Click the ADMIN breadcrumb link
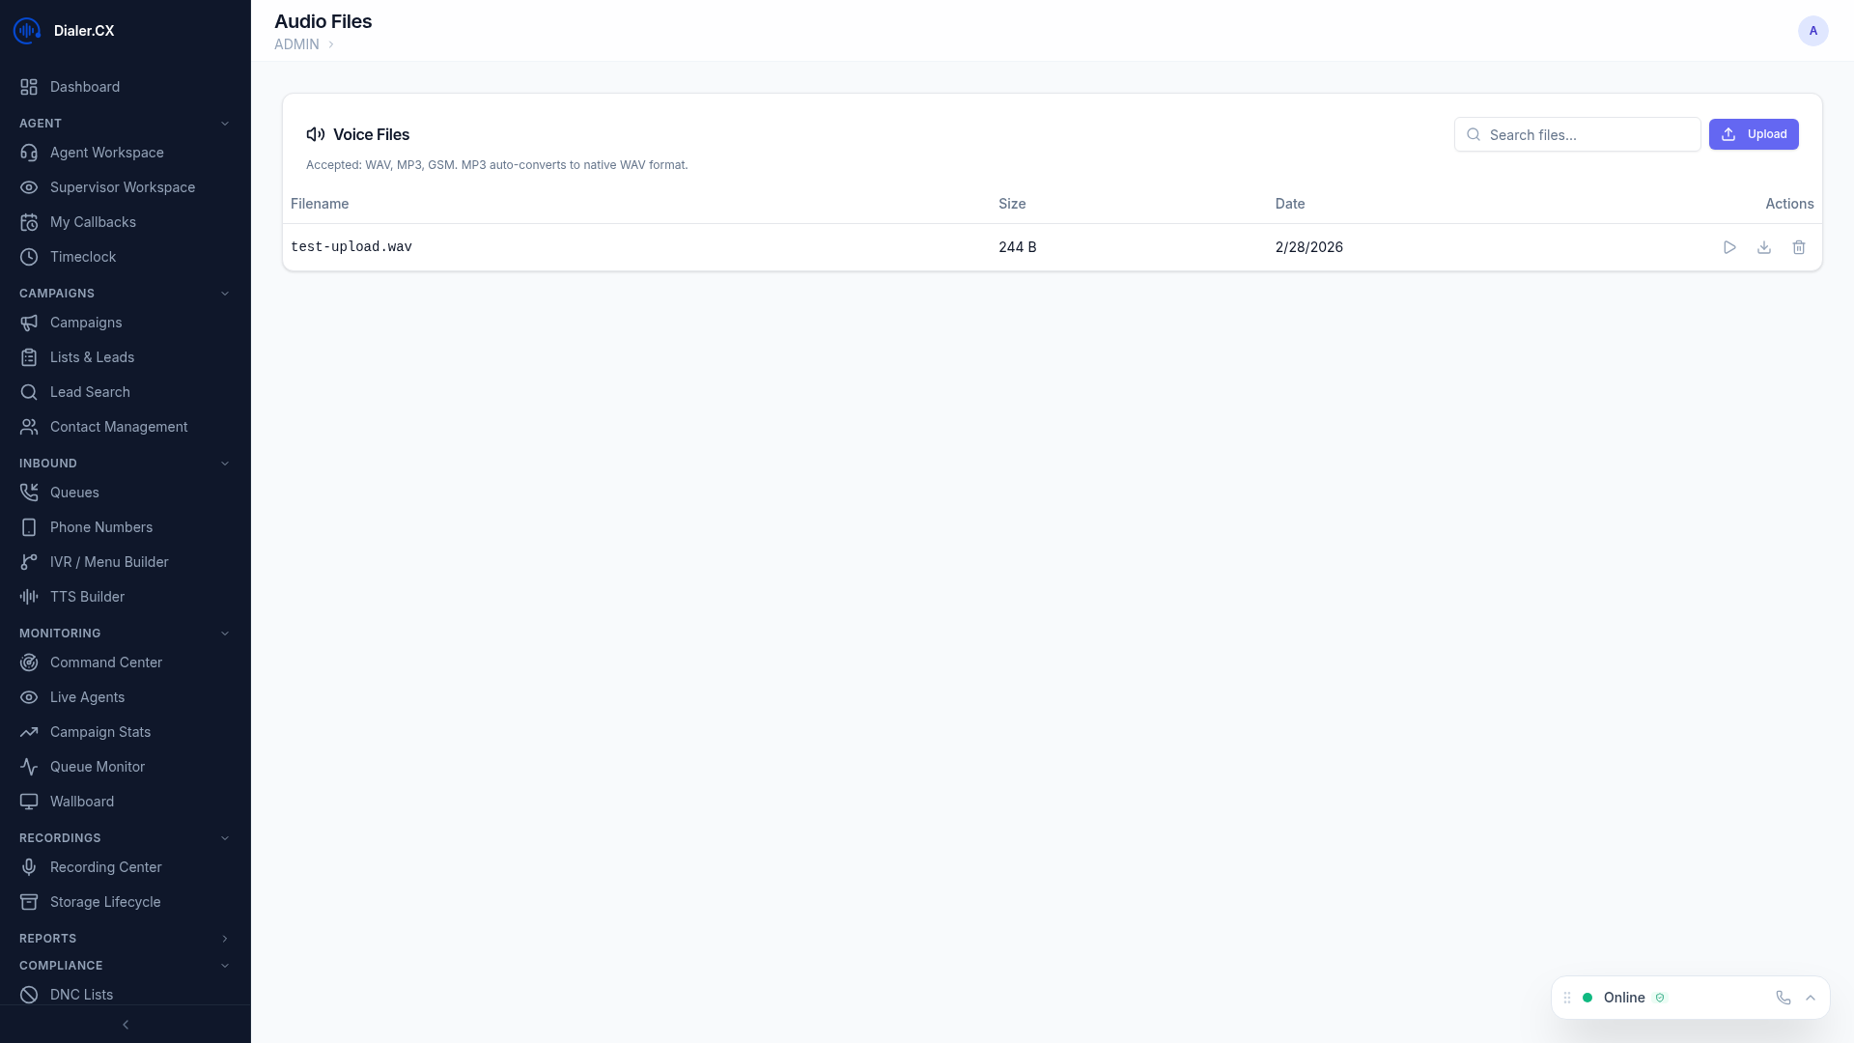The height and width of the screenshot is (1043, 1854). pos(295,43)
